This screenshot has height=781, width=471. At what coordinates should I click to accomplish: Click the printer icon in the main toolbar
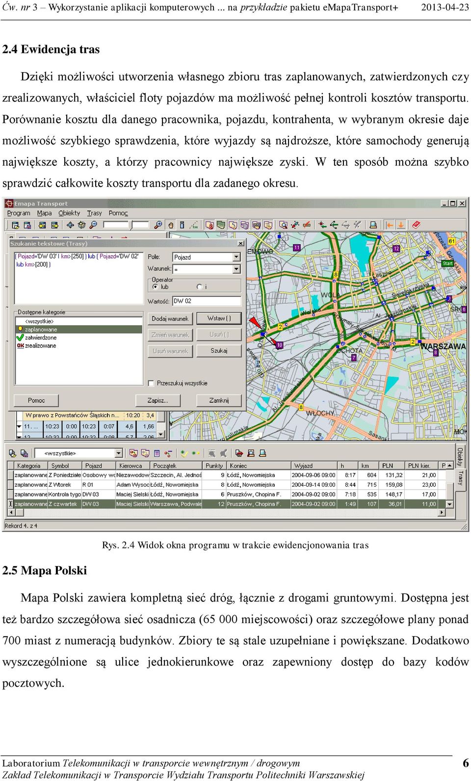point(373,225)
